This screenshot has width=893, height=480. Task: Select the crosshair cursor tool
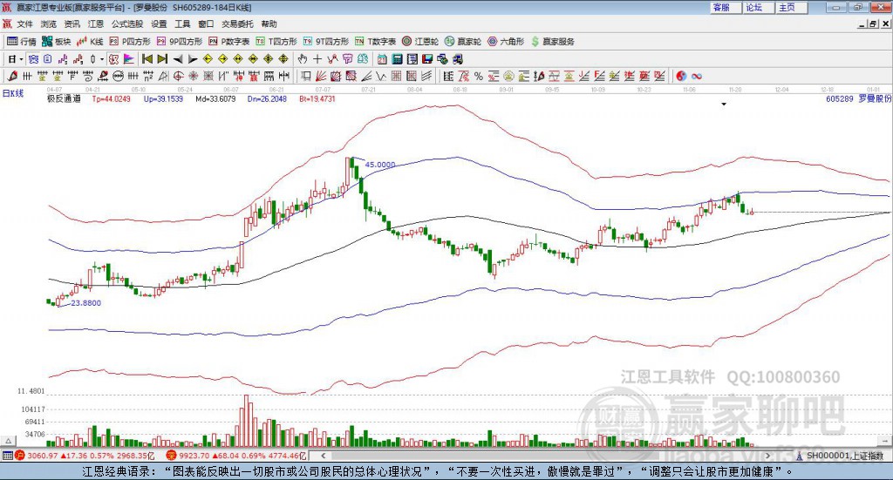[x=317, y=59]
